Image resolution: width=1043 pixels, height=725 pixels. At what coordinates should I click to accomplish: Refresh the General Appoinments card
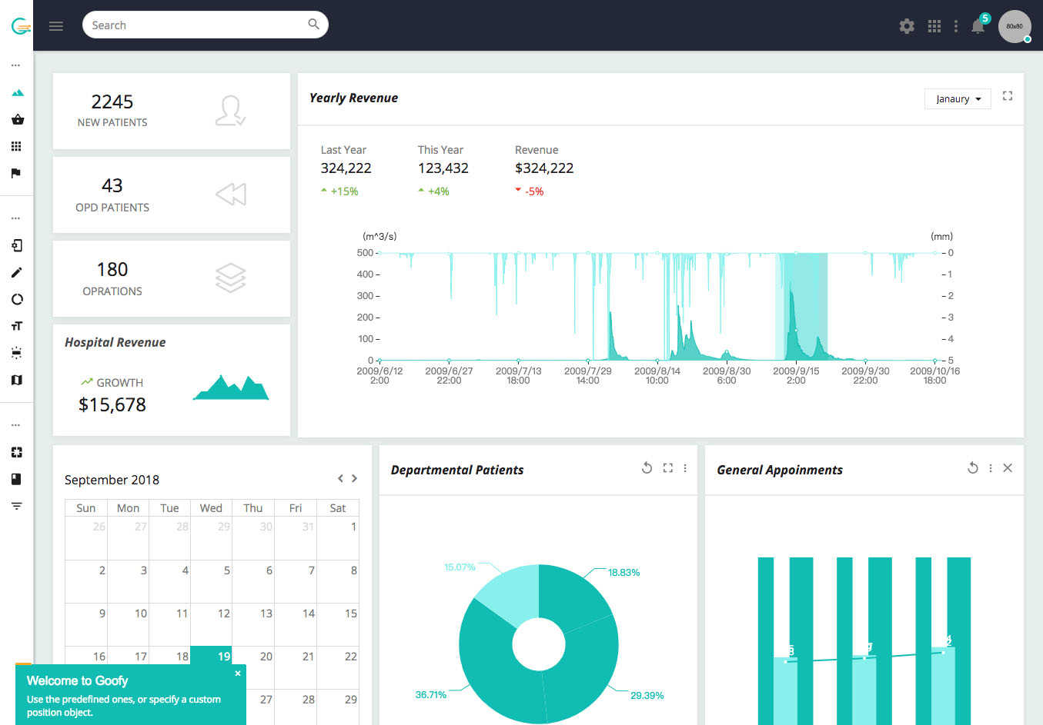(x=973, y=467)
